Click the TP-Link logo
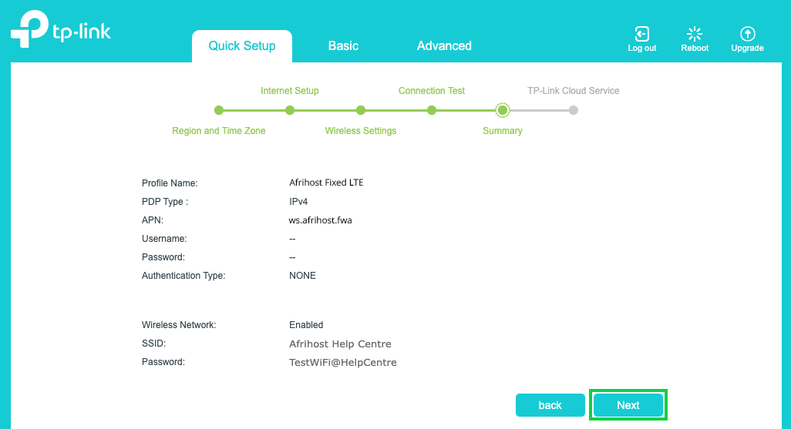This screenshot has width=791, height=429. pyautogui.click(x=61, y=31)
